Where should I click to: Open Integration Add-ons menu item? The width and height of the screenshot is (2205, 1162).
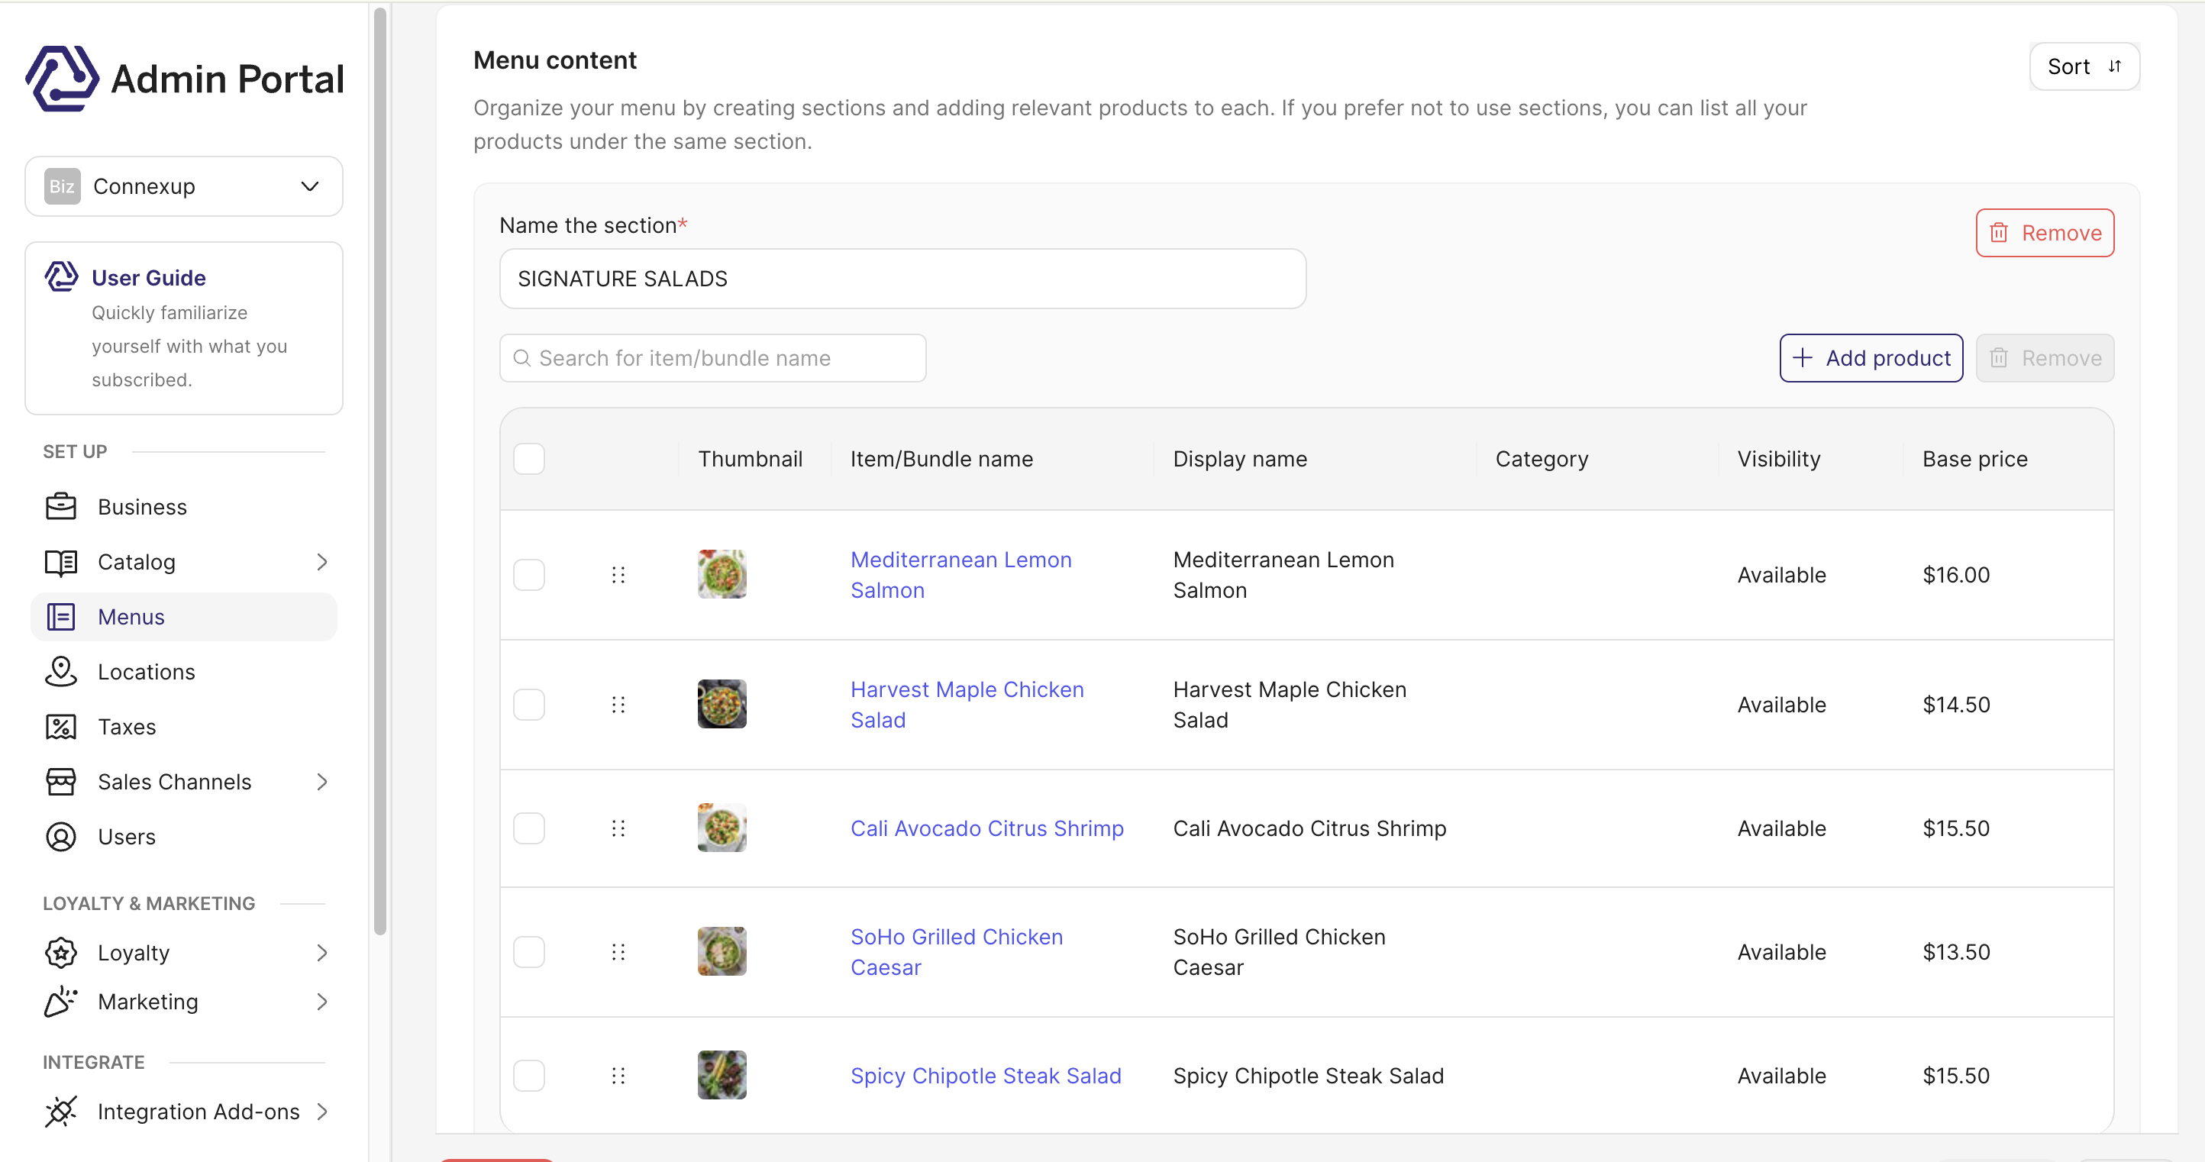(x=199, y=1111)
